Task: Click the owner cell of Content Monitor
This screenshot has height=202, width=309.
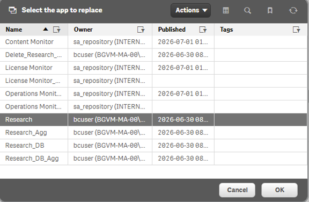Action: (110, 42)
